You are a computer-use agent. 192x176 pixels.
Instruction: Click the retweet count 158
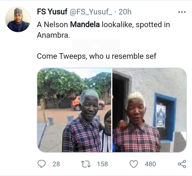click(x=102, y=164)
